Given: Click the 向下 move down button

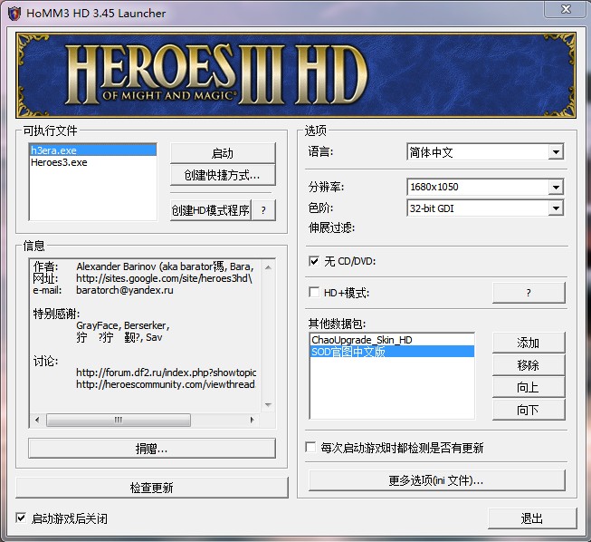Looking at the screenshot, I should tap(529, 410).
